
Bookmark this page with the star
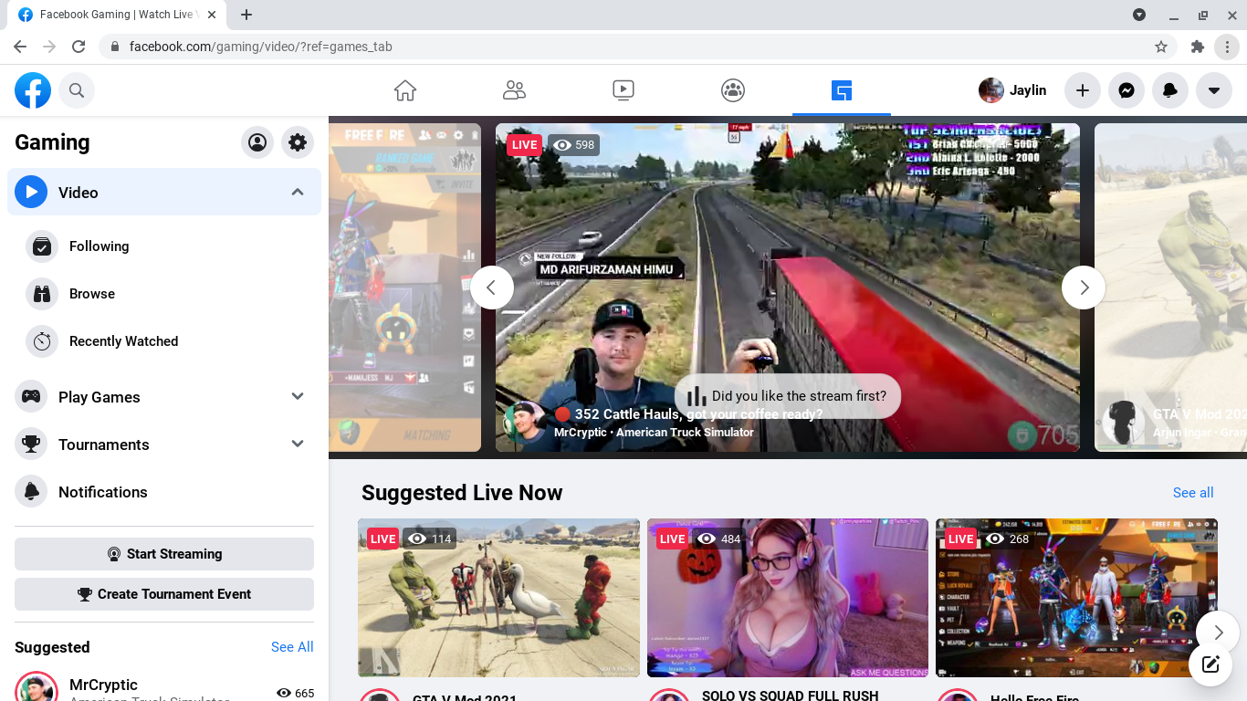(x=1161, y=47)
